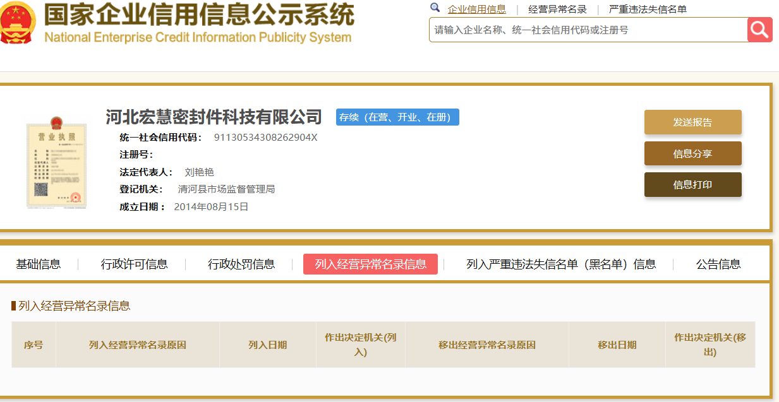Click the credit code 91130534308262904X
Image resolution: width=779 pixels, height=402 pixels.
265,138
